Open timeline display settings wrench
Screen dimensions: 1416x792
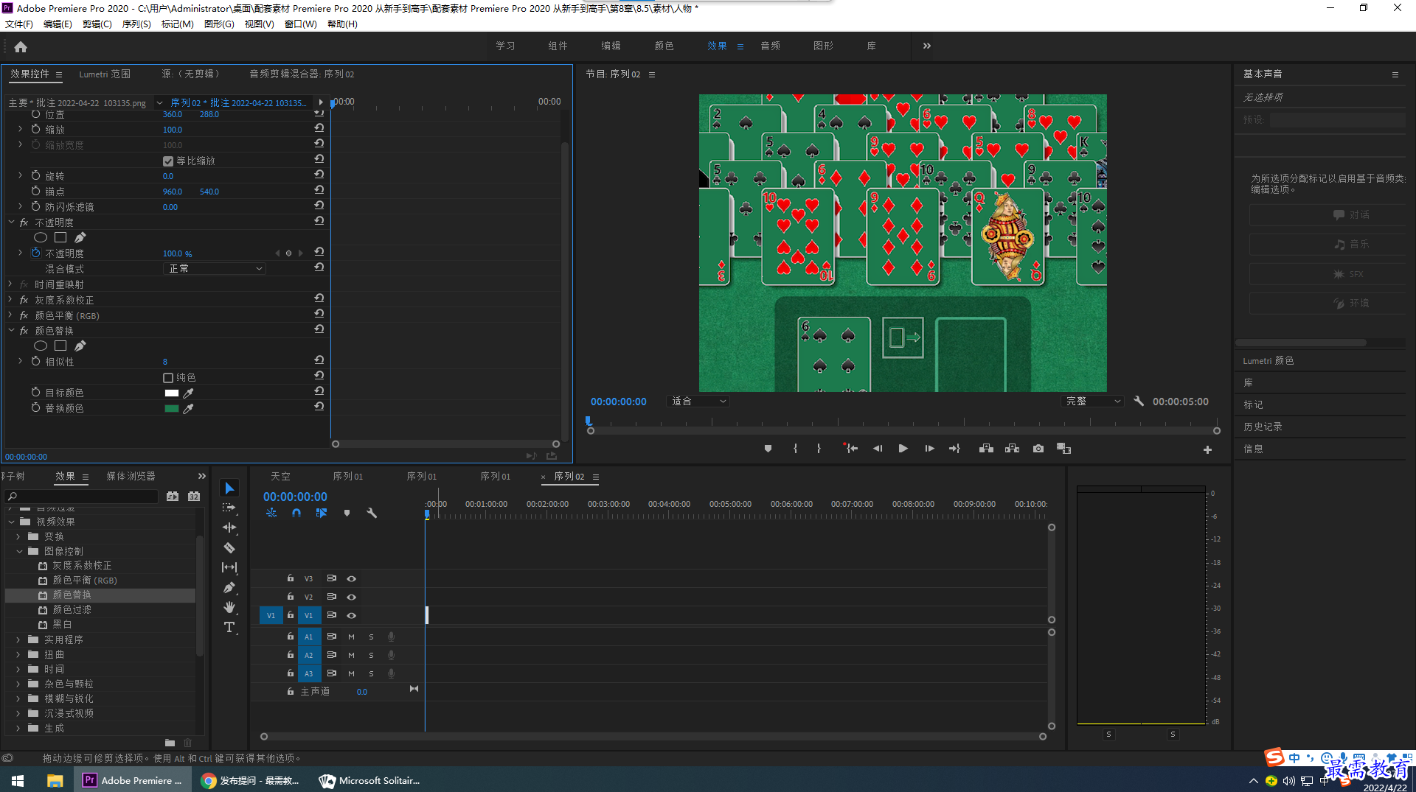[x=372, y=513]
